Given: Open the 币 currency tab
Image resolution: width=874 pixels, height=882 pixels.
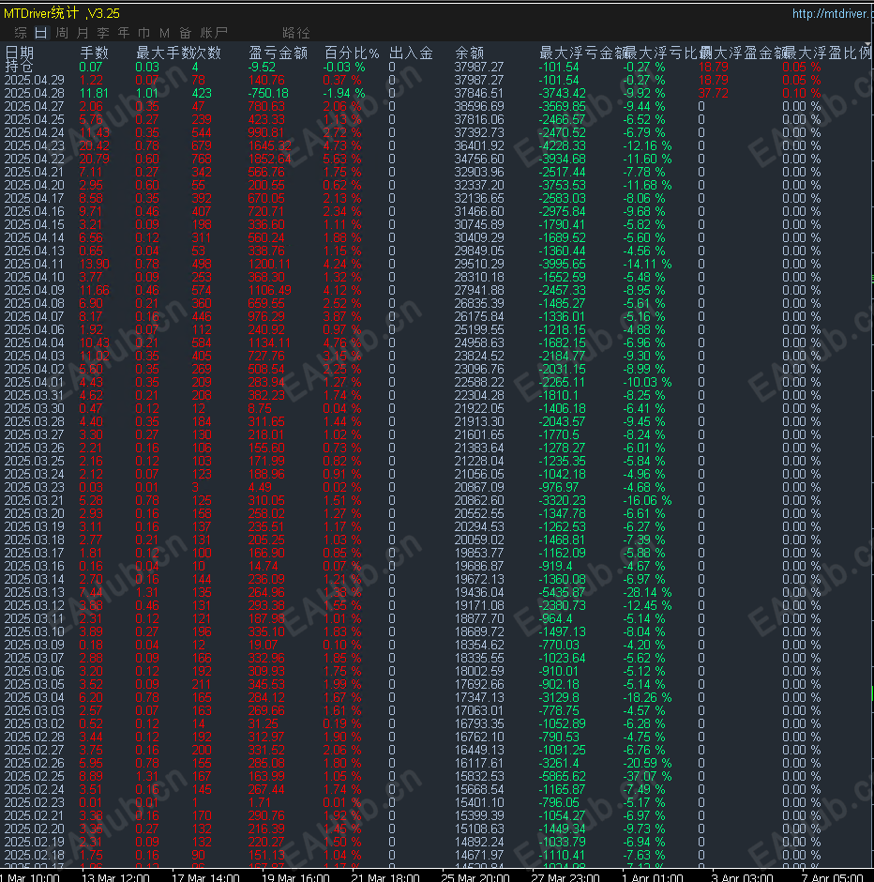Looking at the screenshot, I should [143, 33].
